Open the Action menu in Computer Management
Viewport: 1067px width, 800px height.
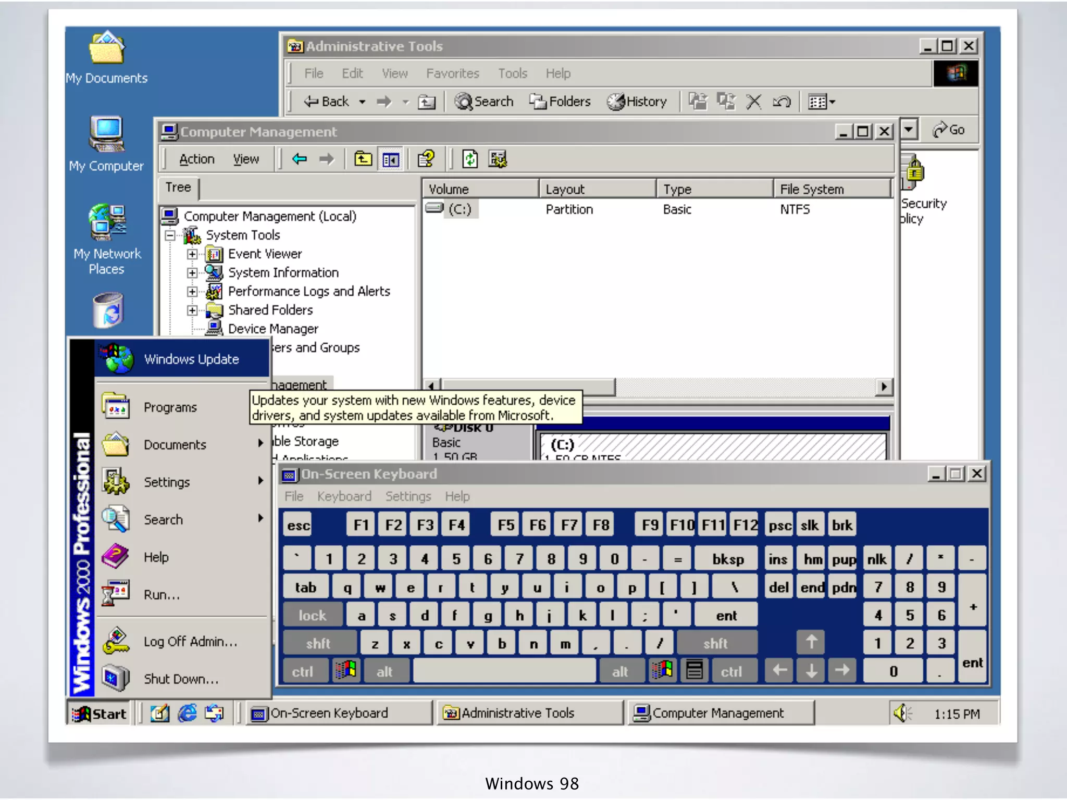click(196, 159)
